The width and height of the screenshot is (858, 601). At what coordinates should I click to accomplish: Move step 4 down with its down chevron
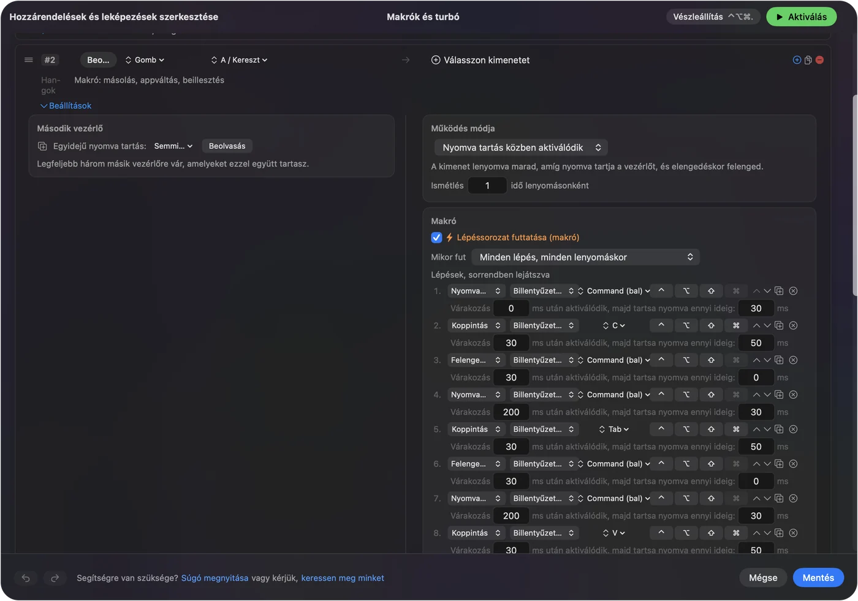767,395
